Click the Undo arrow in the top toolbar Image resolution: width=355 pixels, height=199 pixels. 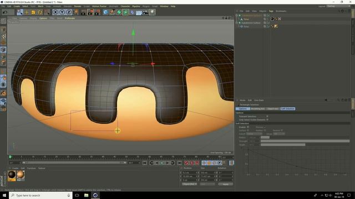pos(5,12)
